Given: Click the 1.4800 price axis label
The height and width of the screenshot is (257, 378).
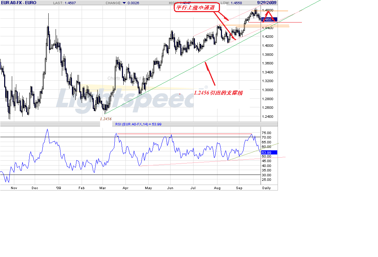Looking at the screenshot, I should pyautogui.click(x=268, y=10).
